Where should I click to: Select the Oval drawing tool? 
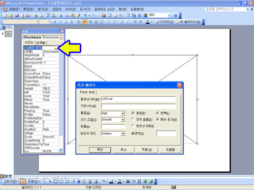(x=61, y=181)
